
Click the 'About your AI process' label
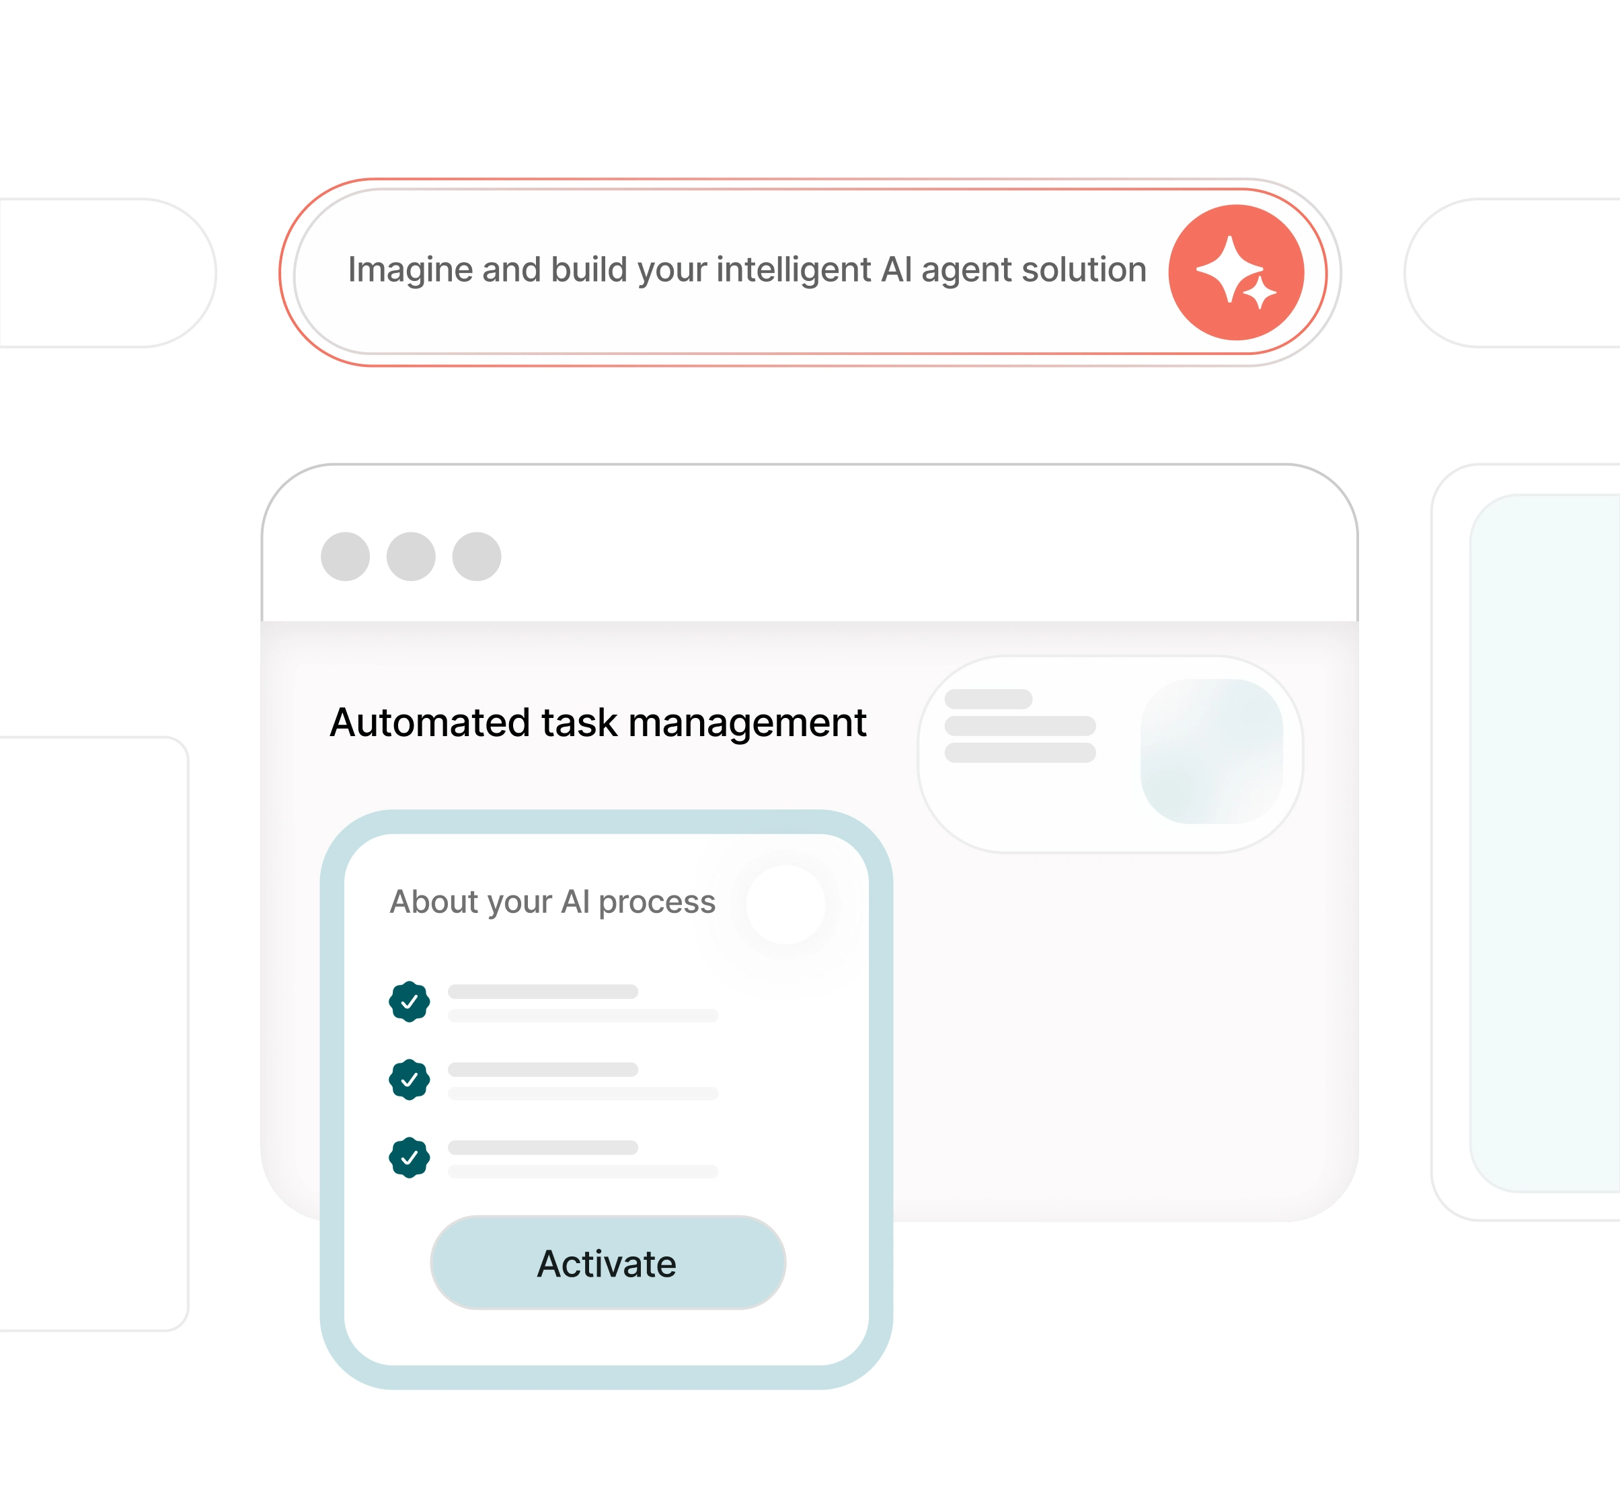tap(552, 901)
